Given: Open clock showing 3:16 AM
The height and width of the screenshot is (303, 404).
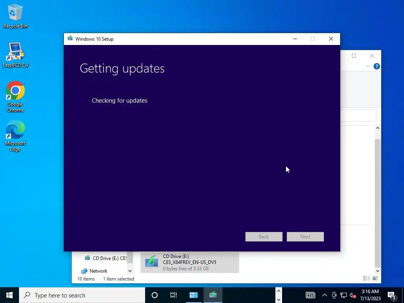Looking at the screenshot, I should (x=370, y=295).
